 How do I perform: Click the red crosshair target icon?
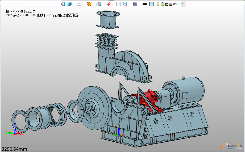[109, 4]
